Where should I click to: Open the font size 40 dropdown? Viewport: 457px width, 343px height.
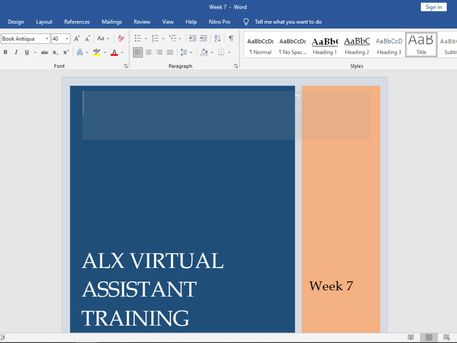tap(67, 38)
